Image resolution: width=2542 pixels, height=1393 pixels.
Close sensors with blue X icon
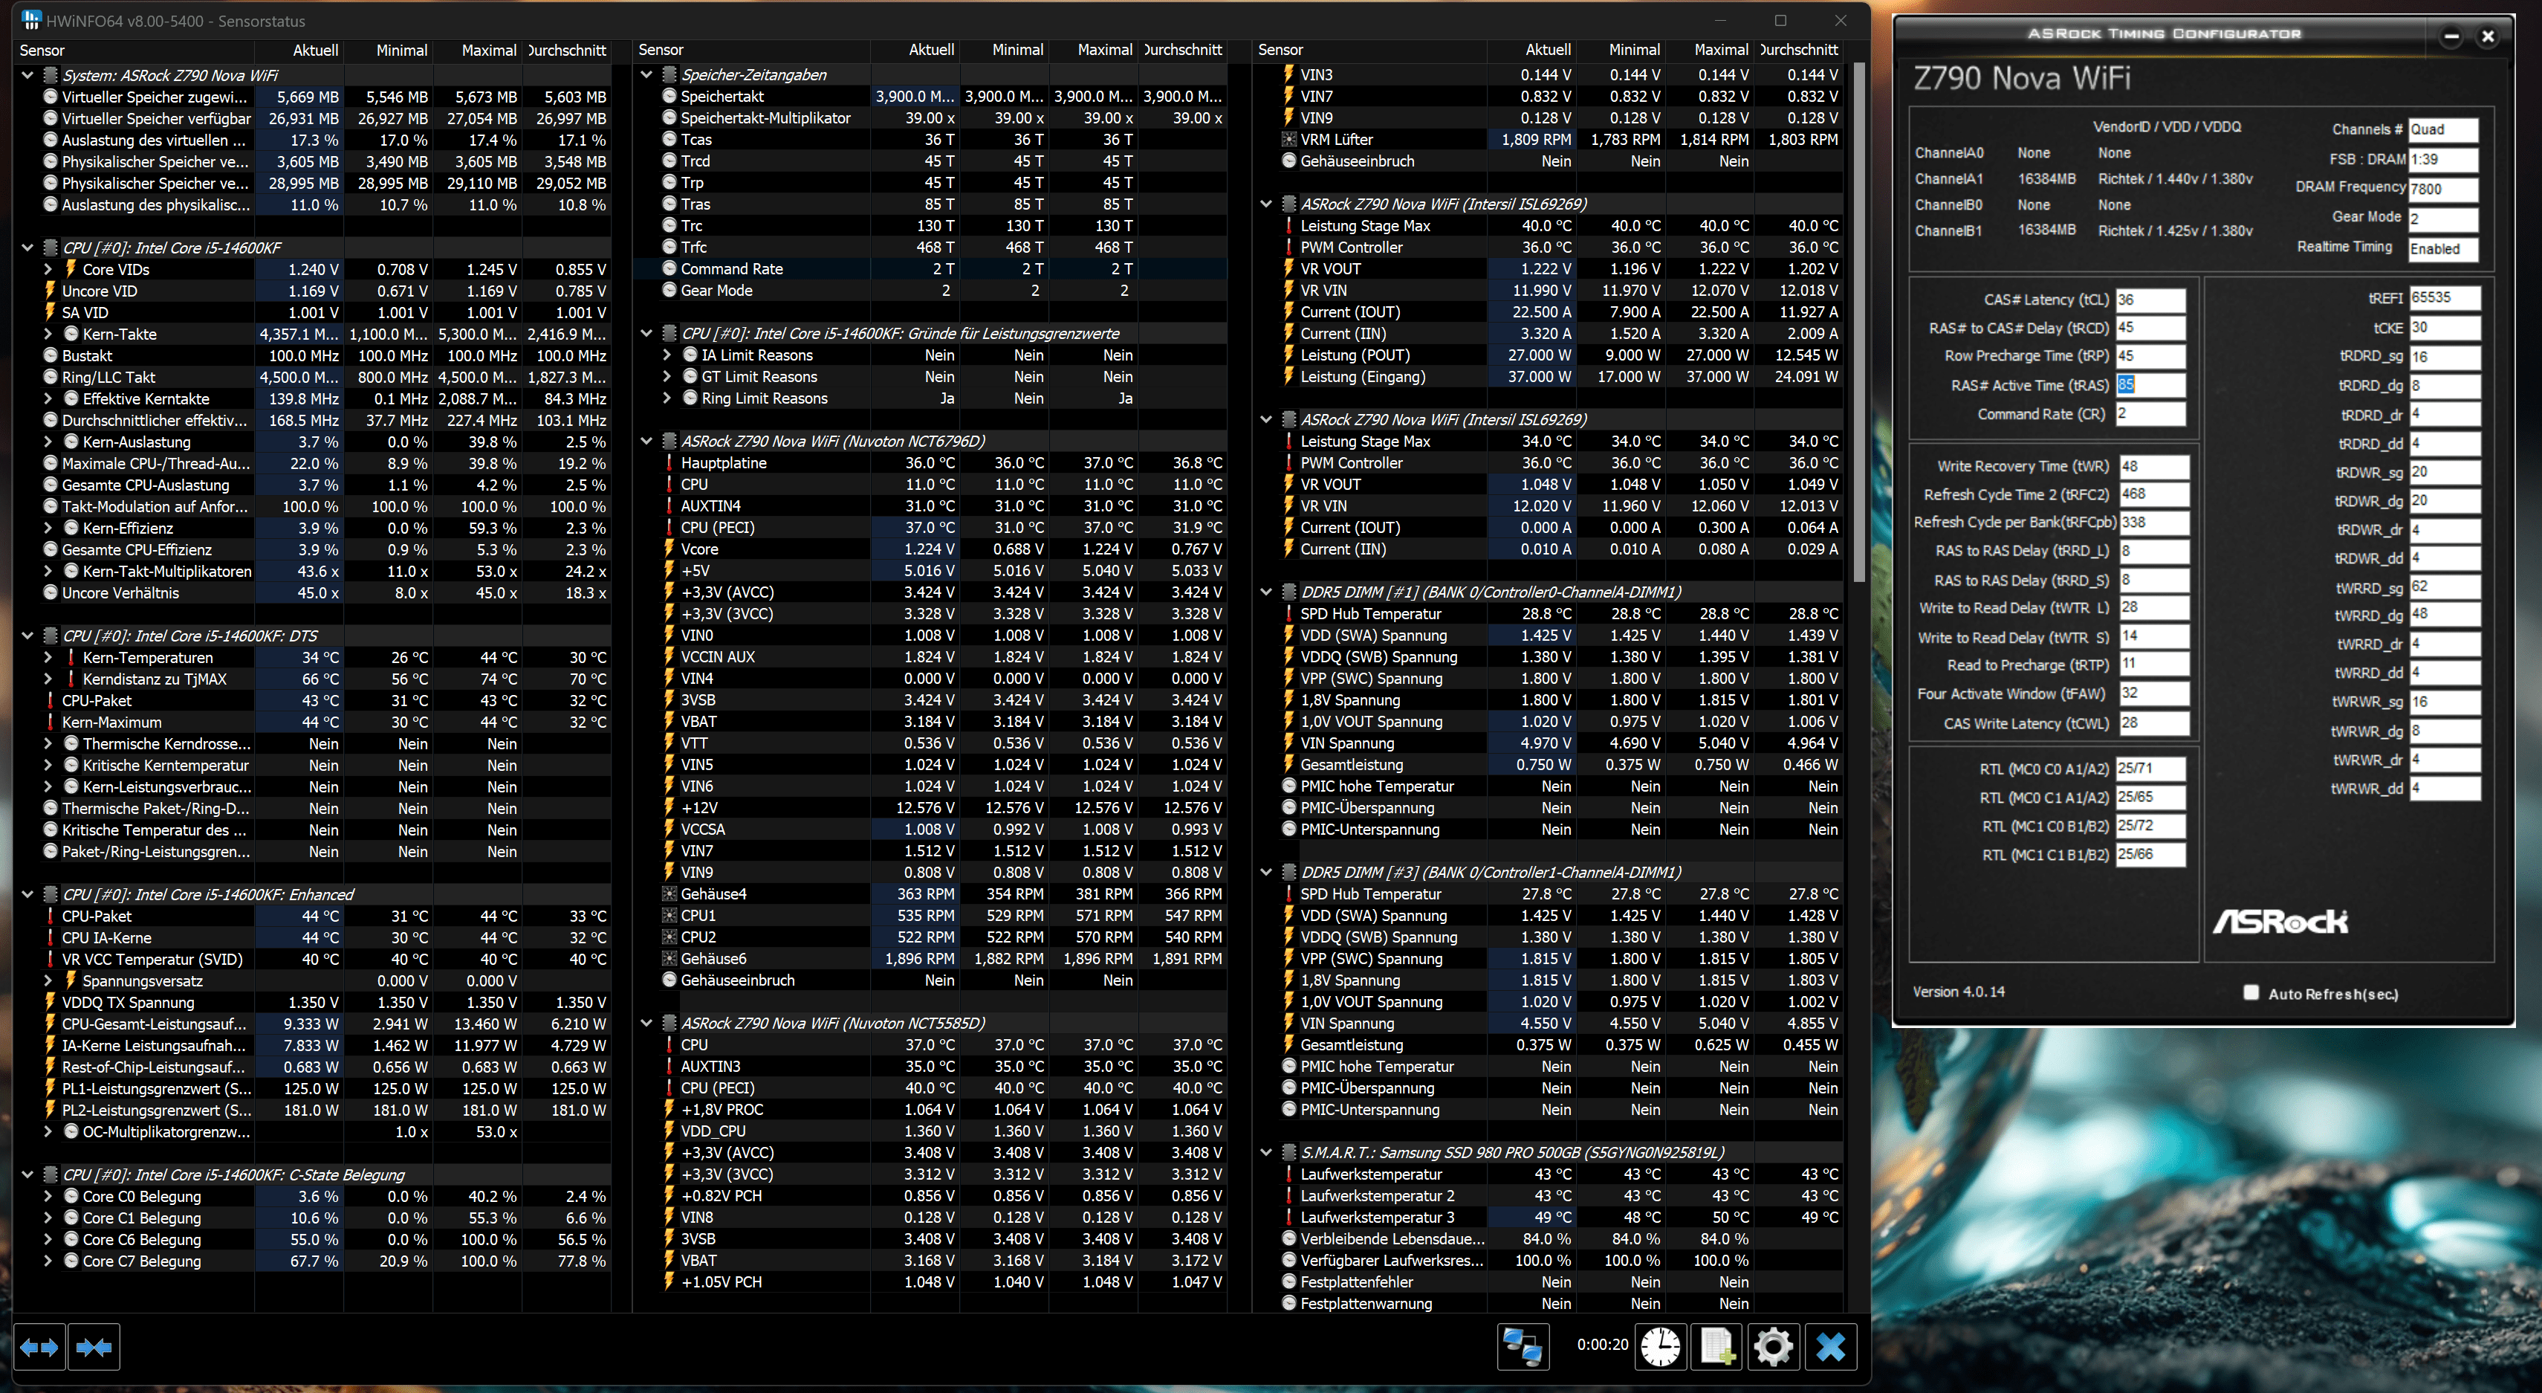click(1830, 1347)
